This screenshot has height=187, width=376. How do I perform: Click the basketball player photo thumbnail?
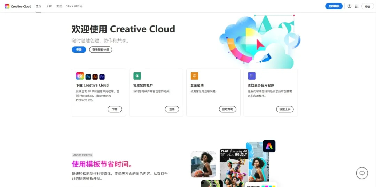[x=203, y=164]
